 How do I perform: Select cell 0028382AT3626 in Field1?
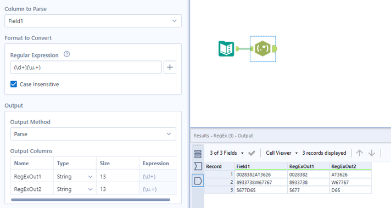coord(261,175)
